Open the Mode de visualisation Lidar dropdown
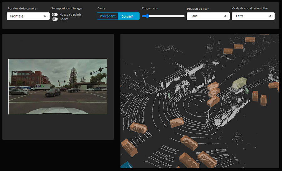Screen dimensions: 282x171 [x=253, y=16]
